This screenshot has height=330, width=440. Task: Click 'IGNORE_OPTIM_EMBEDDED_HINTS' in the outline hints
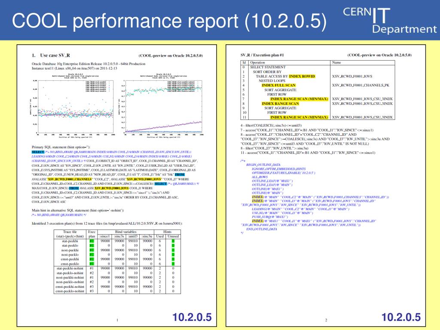(278, 169)
